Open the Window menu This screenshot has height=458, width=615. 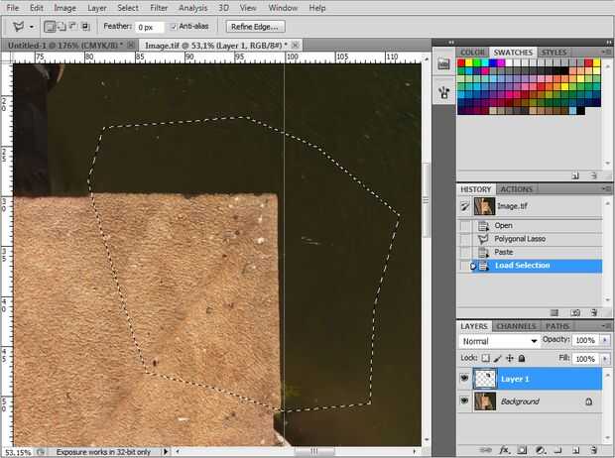283,8
